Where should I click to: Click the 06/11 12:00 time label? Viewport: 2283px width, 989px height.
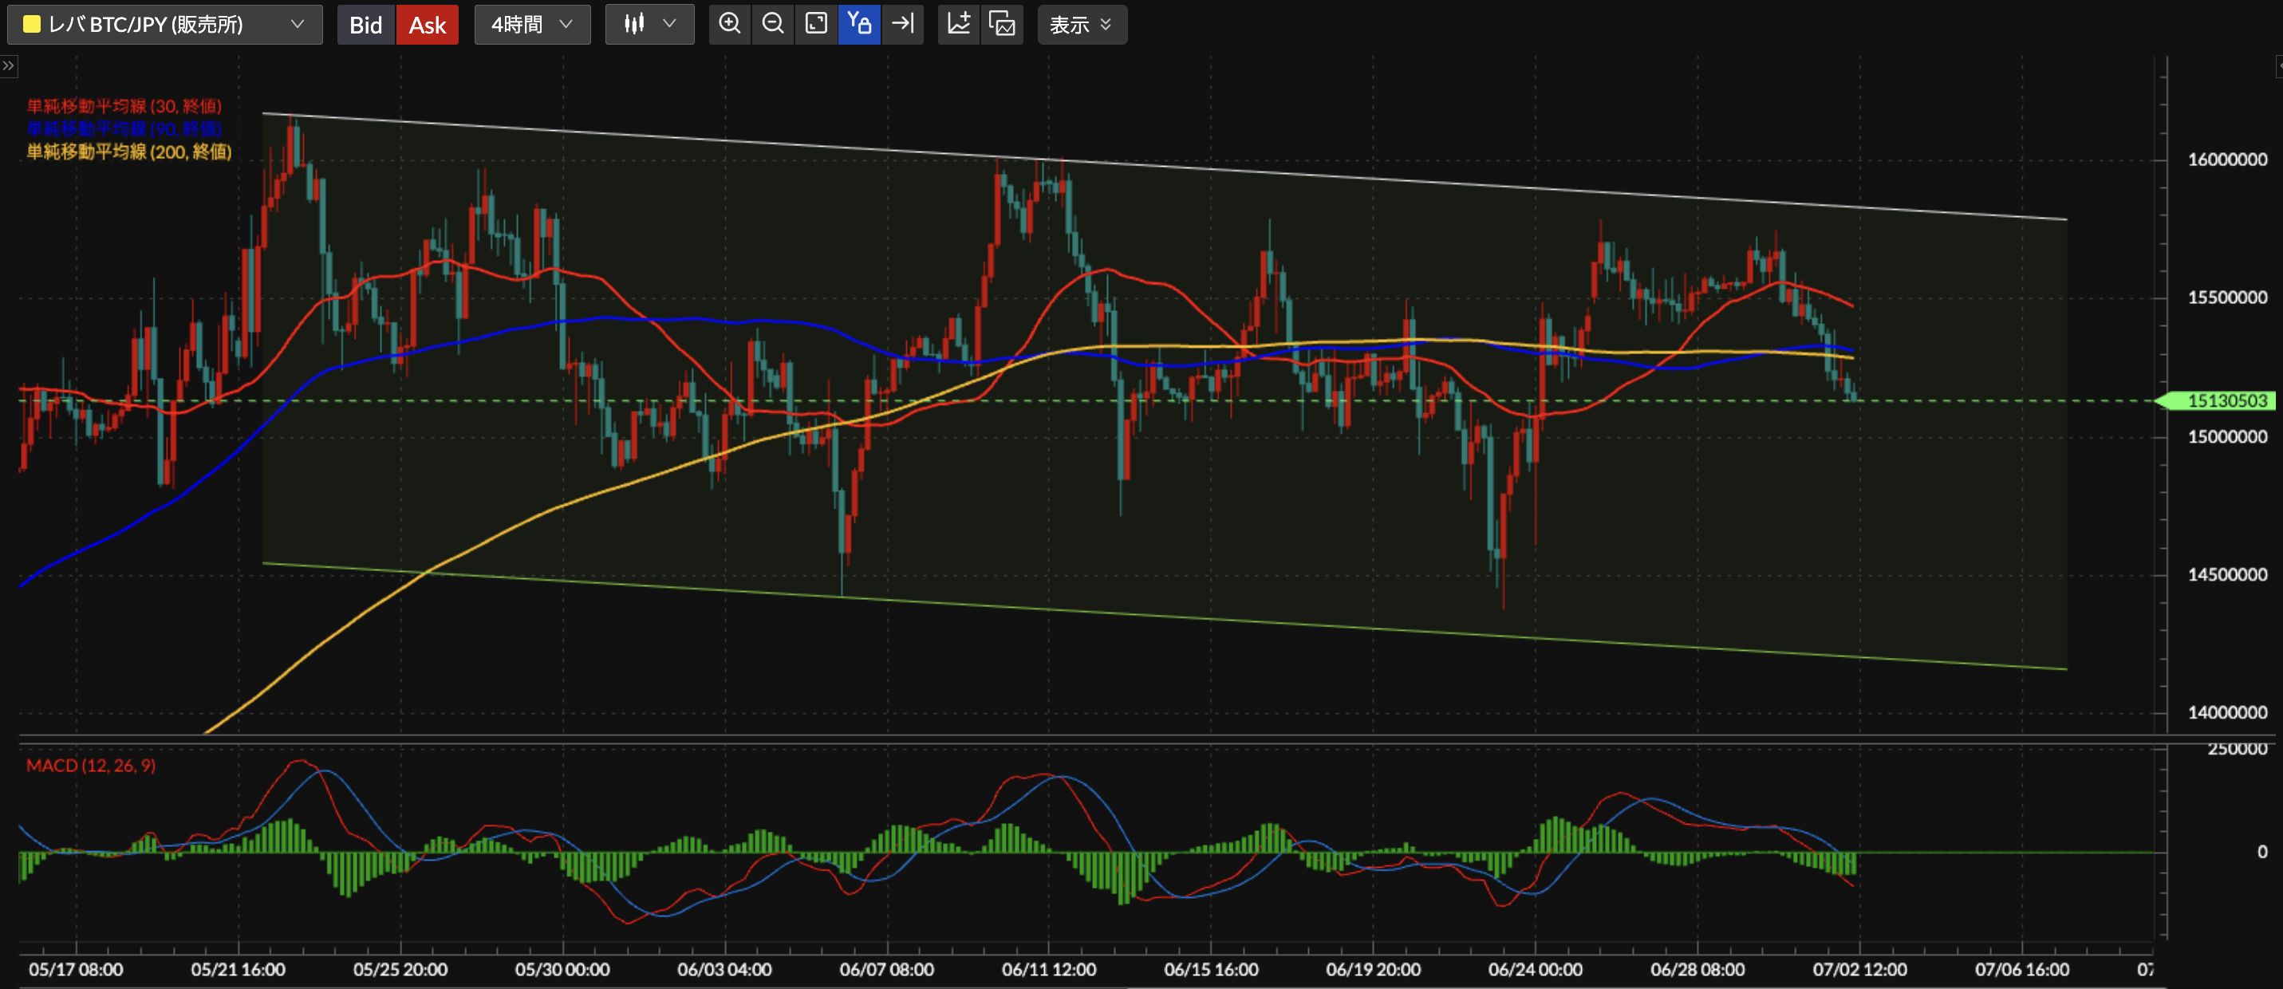coord(1049,970)
